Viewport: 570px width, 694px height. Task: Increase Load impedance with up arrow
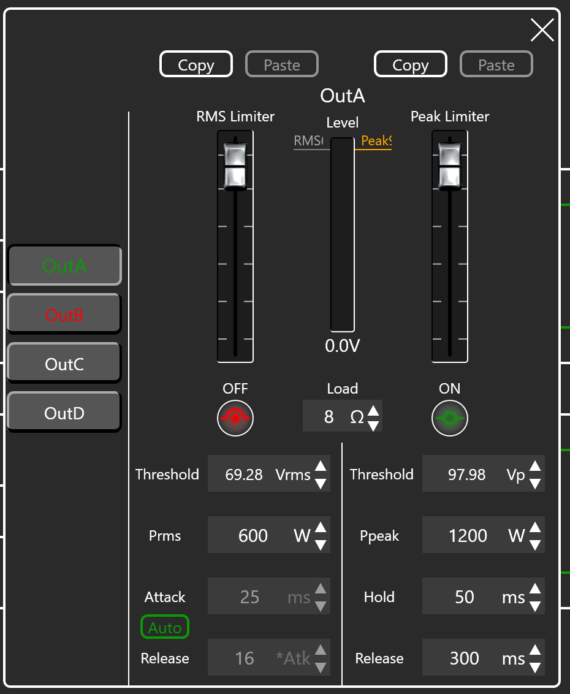[373, 409]
